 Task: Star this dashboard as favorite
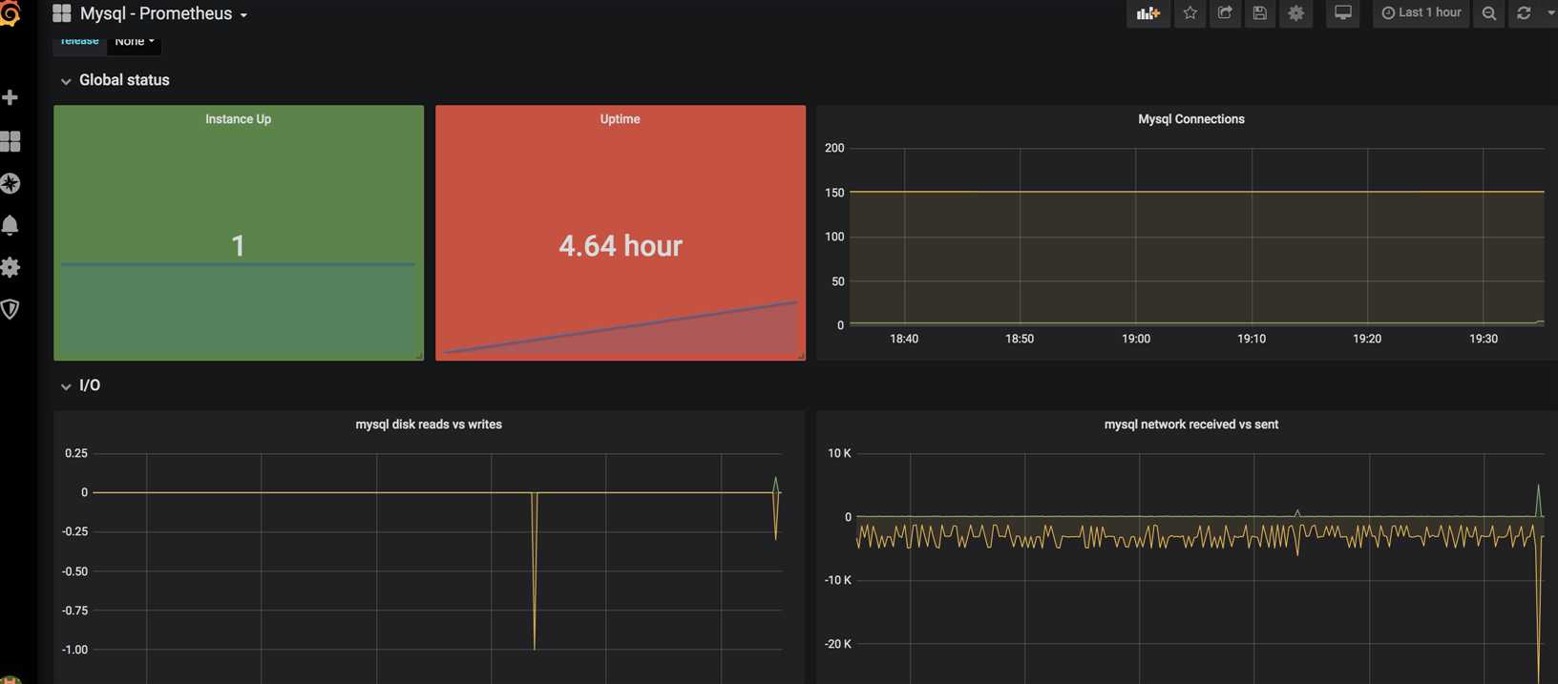[1190, 13]
